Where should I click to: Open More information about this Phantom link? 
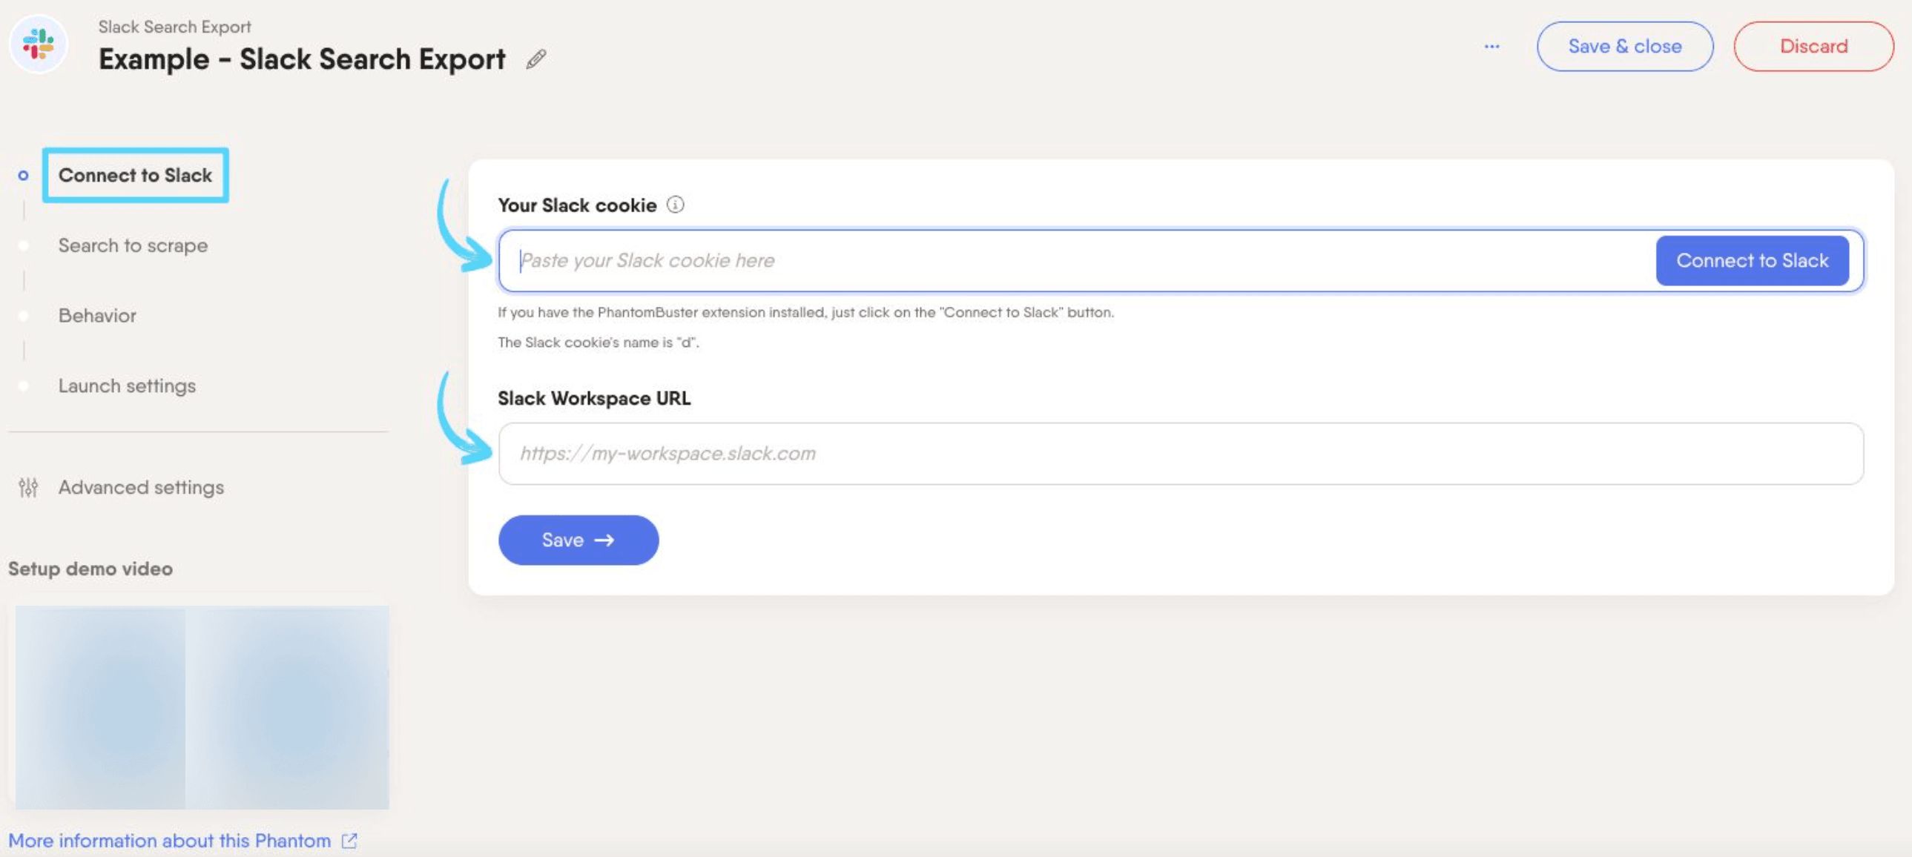point(169,841)
